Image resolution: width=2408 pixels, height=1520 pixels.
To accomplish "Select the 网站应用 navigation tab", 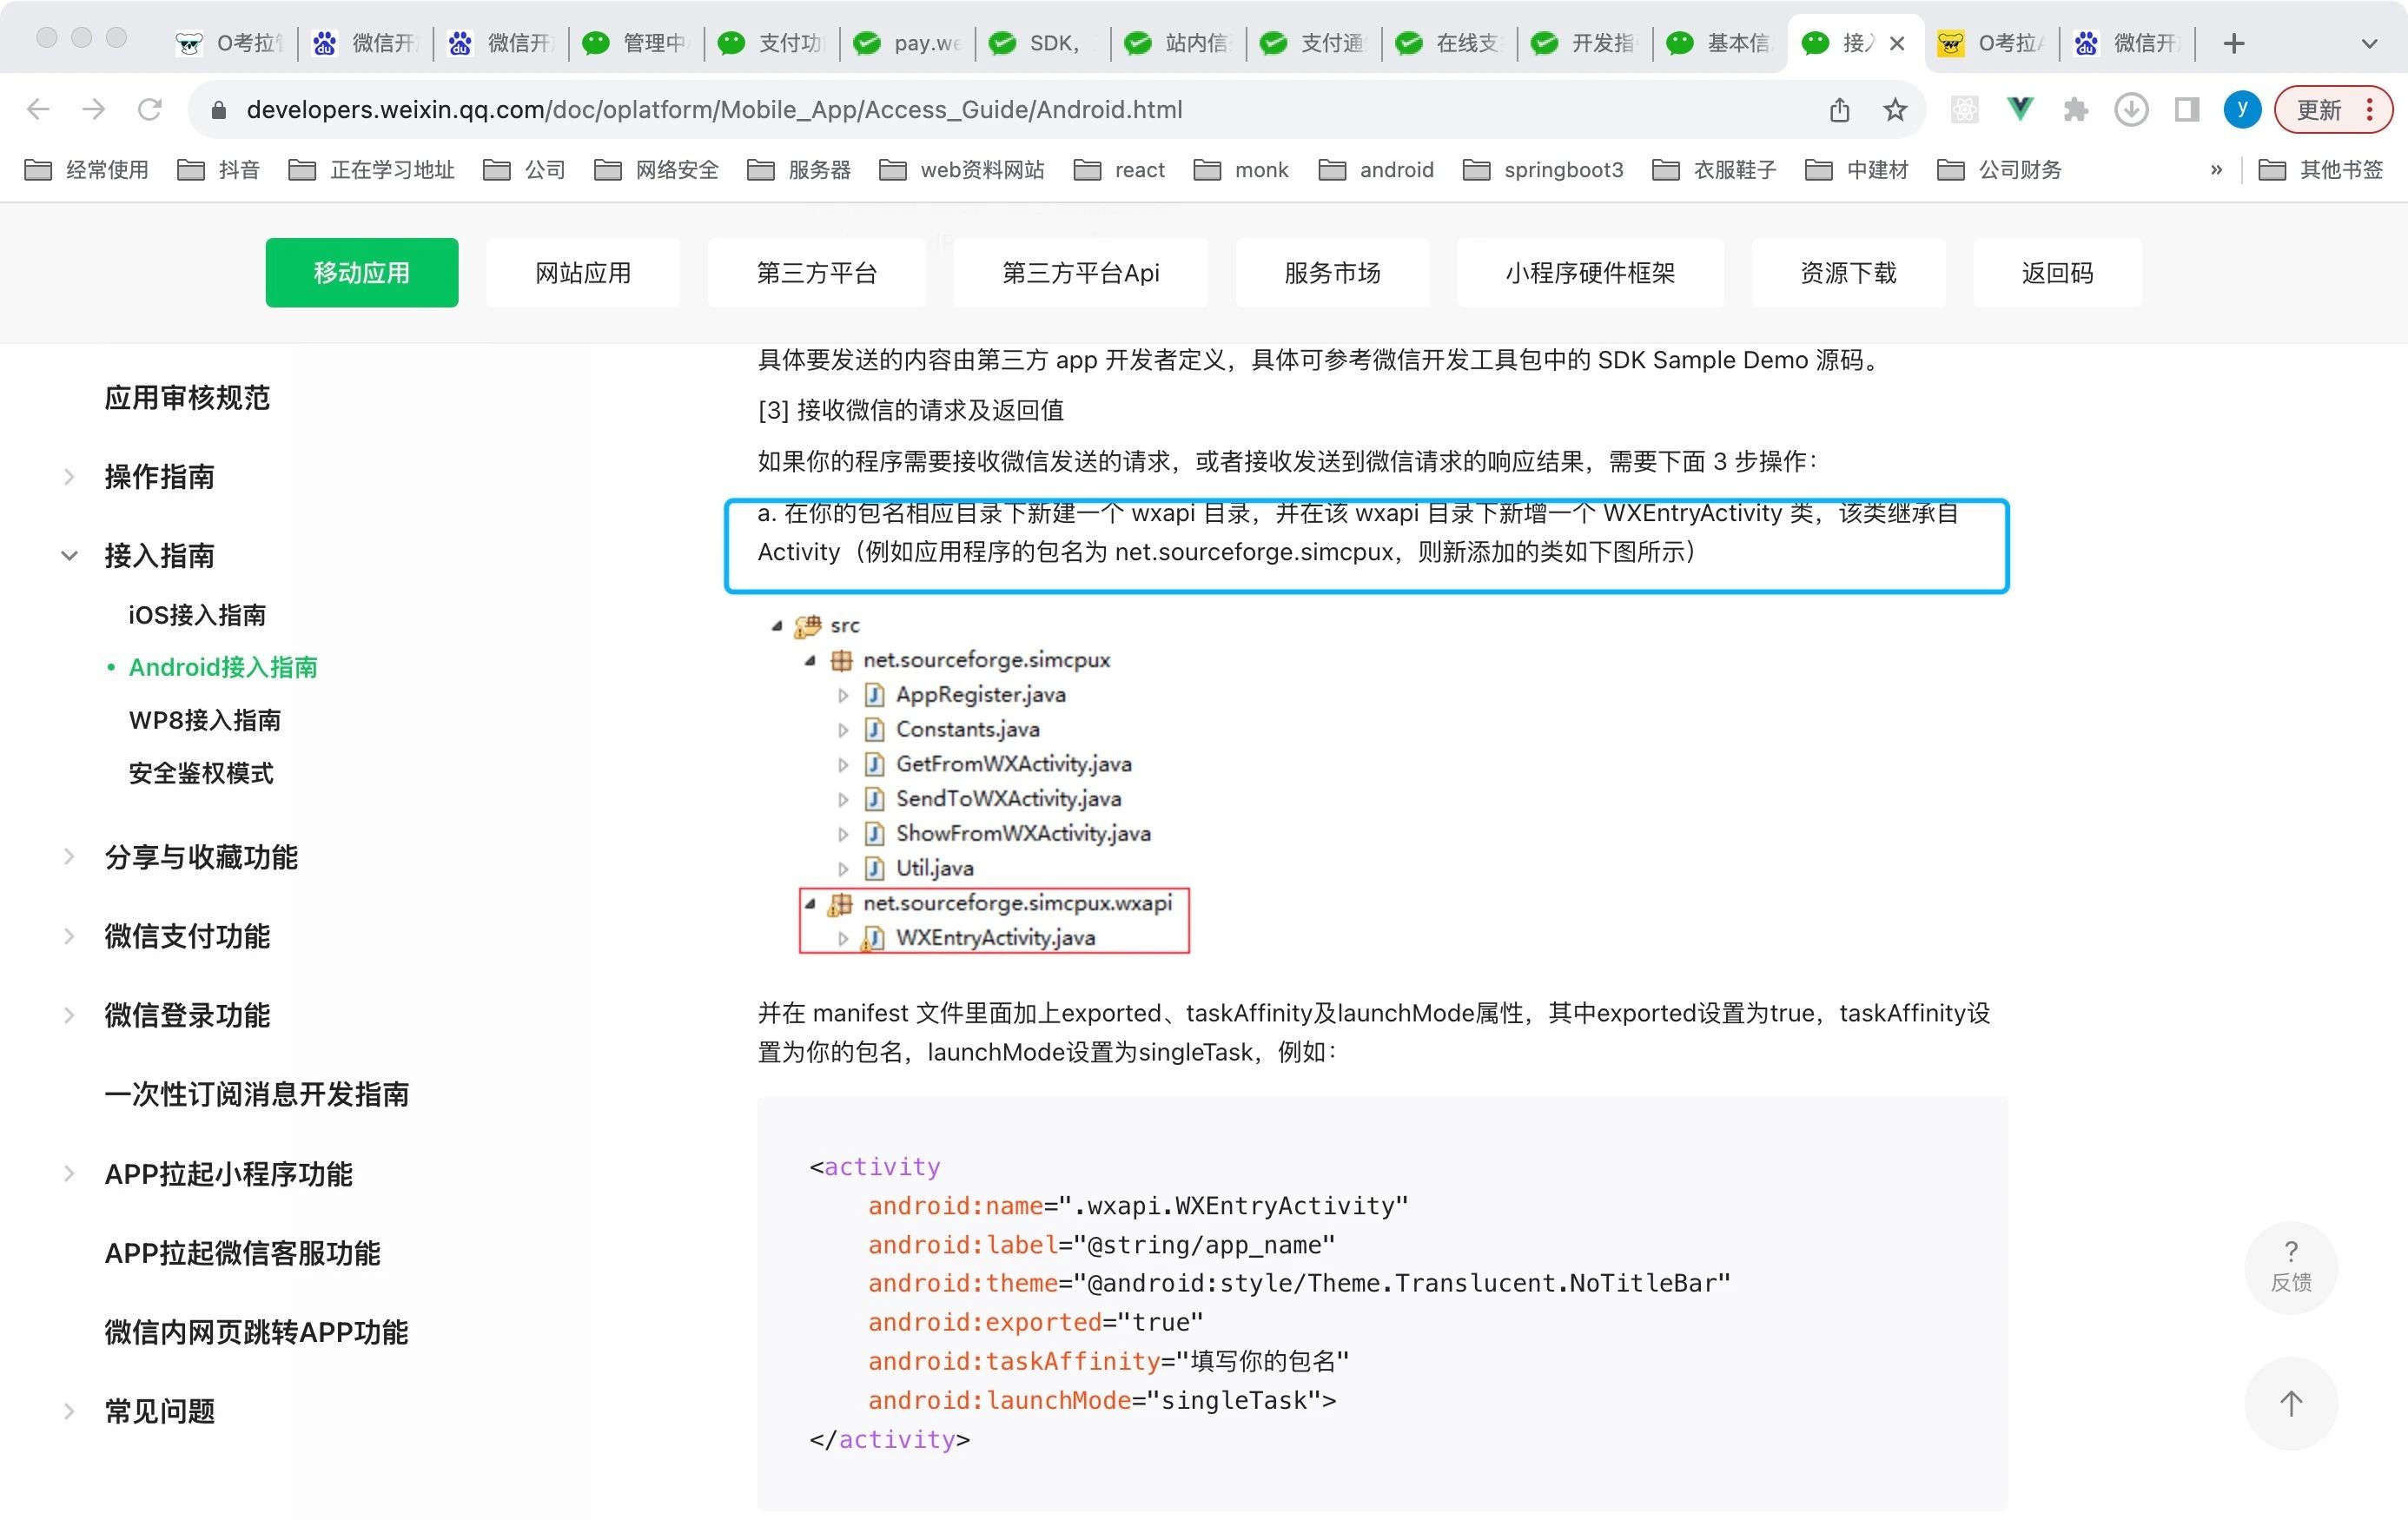I will point(583,272).
